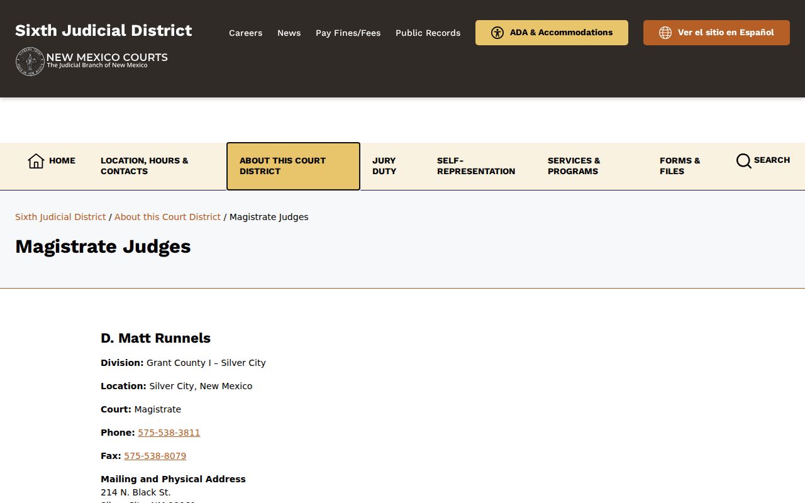Click the SEARCH label in navigation

[772, 160]
